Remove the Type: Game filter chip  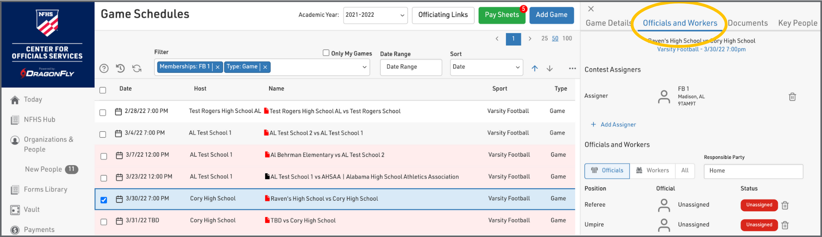click(x=265, y=67)
